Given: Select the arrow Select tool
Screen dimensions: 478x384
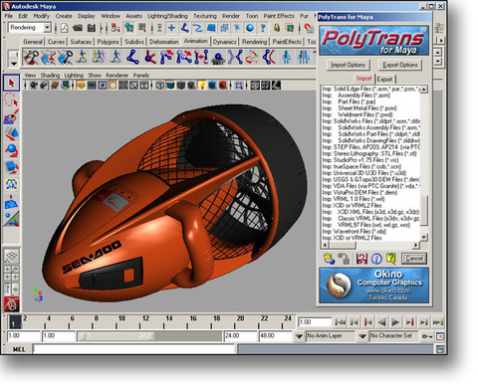Looking at the screenshot, I should pos(12,83).
